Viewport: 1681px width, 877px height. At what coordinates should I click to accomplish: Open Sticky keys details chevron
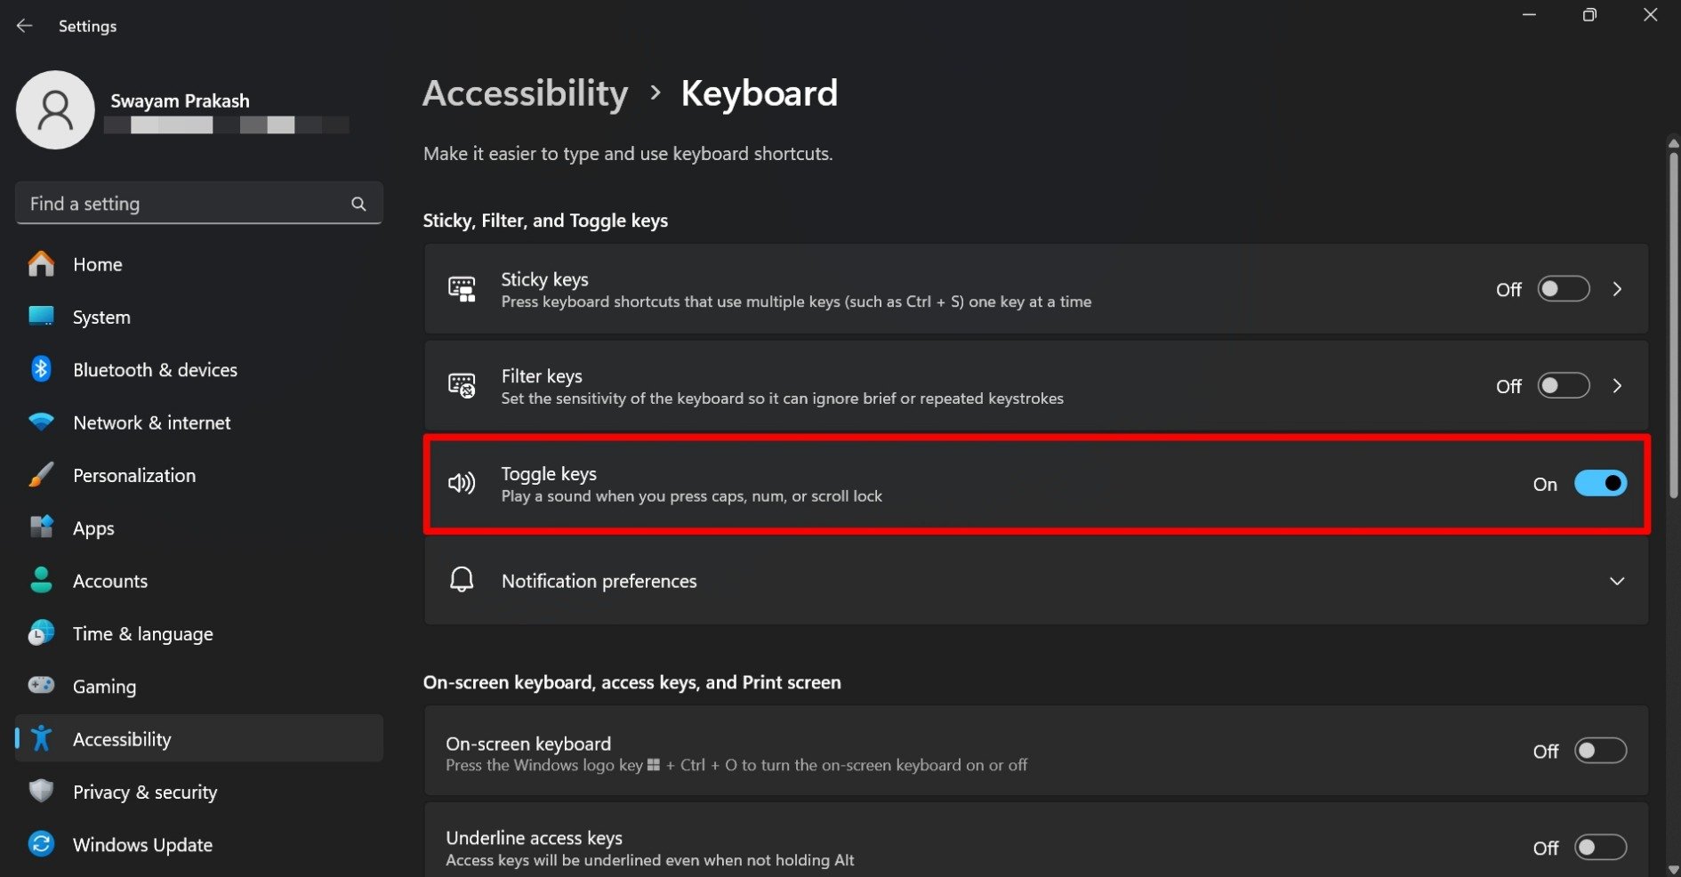[1617, 289]
